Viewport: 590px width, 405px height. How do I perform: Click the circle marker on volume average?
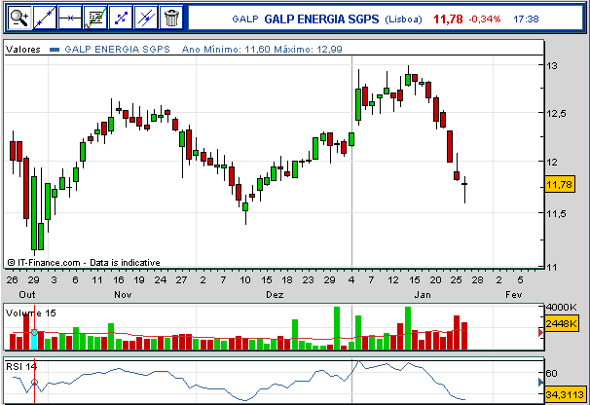[34, 333]
